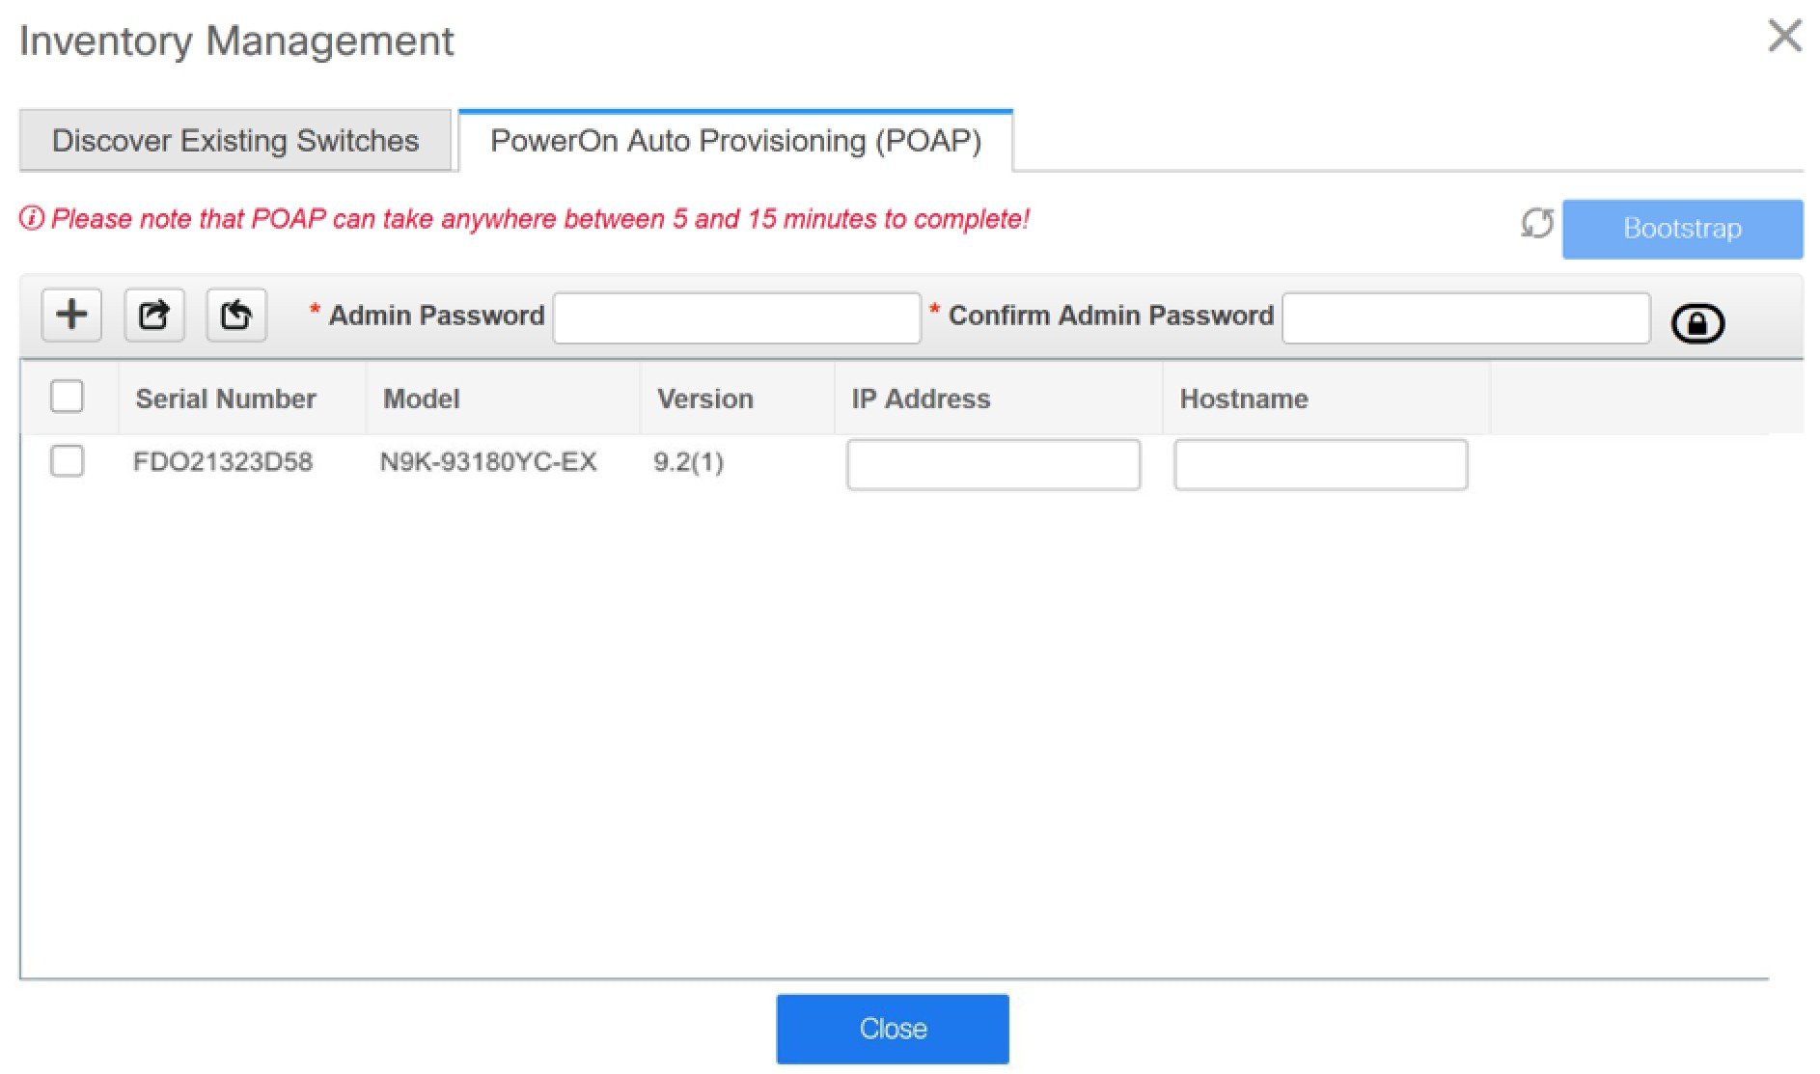Click the blue Close button
Screen dimensions: 1820x1074
[x=893, y=1029]
